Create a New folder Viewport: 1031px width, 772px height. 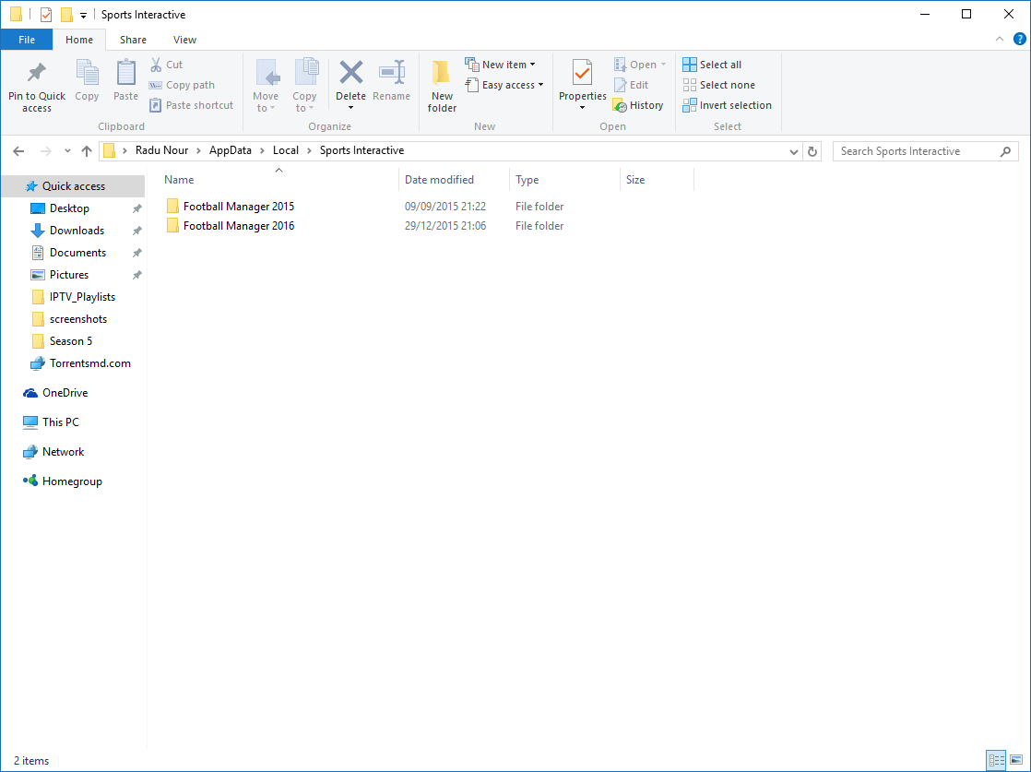pyautogui.click(x=442, y=86)
